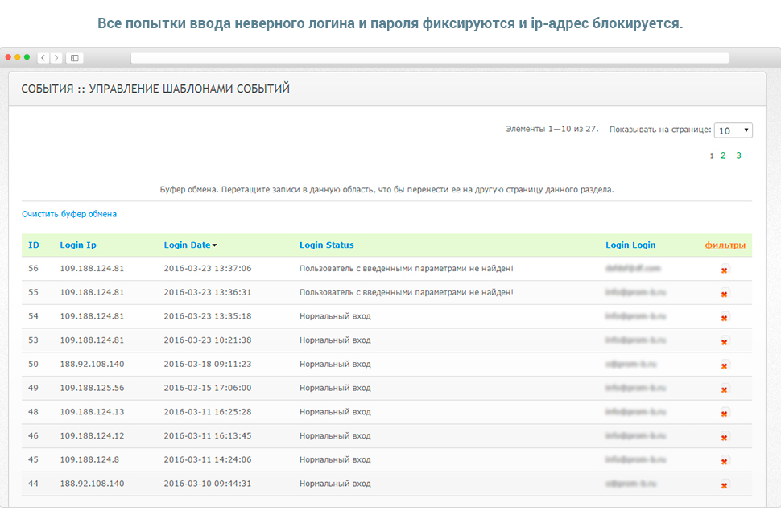The height and width of the screenshot is (515, 781).
Task: Select date 2016-03-11 16:13:45
Action: tap(208, 435)
